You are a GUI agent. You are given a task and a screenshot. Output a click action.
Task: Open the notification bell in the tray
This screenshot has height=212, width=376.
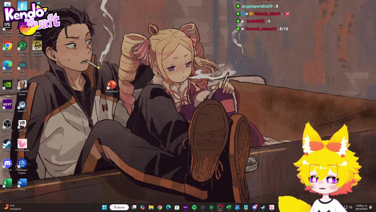(x=371, y=207)
